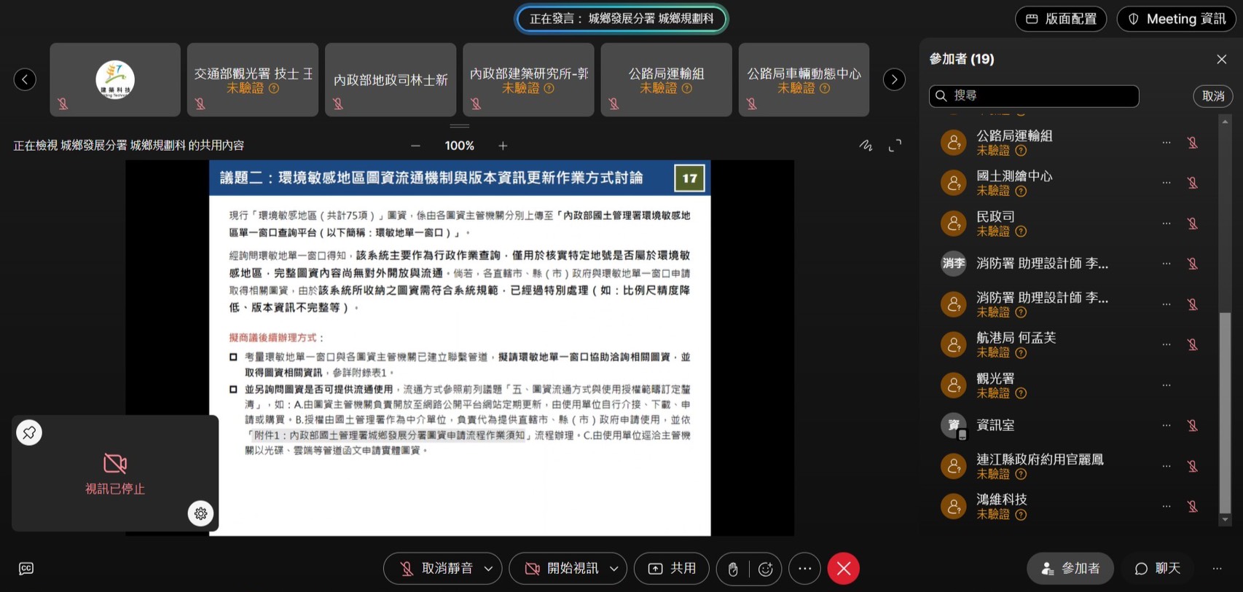Cancel search with 取消 button
Viewport: 1243px width, 592px height.
[1213, 96]
